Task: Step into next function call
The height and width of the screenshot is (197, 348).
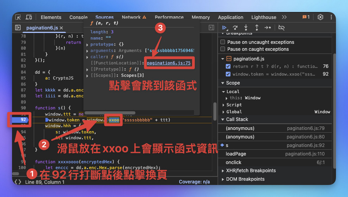Action: tap(246, 28)
